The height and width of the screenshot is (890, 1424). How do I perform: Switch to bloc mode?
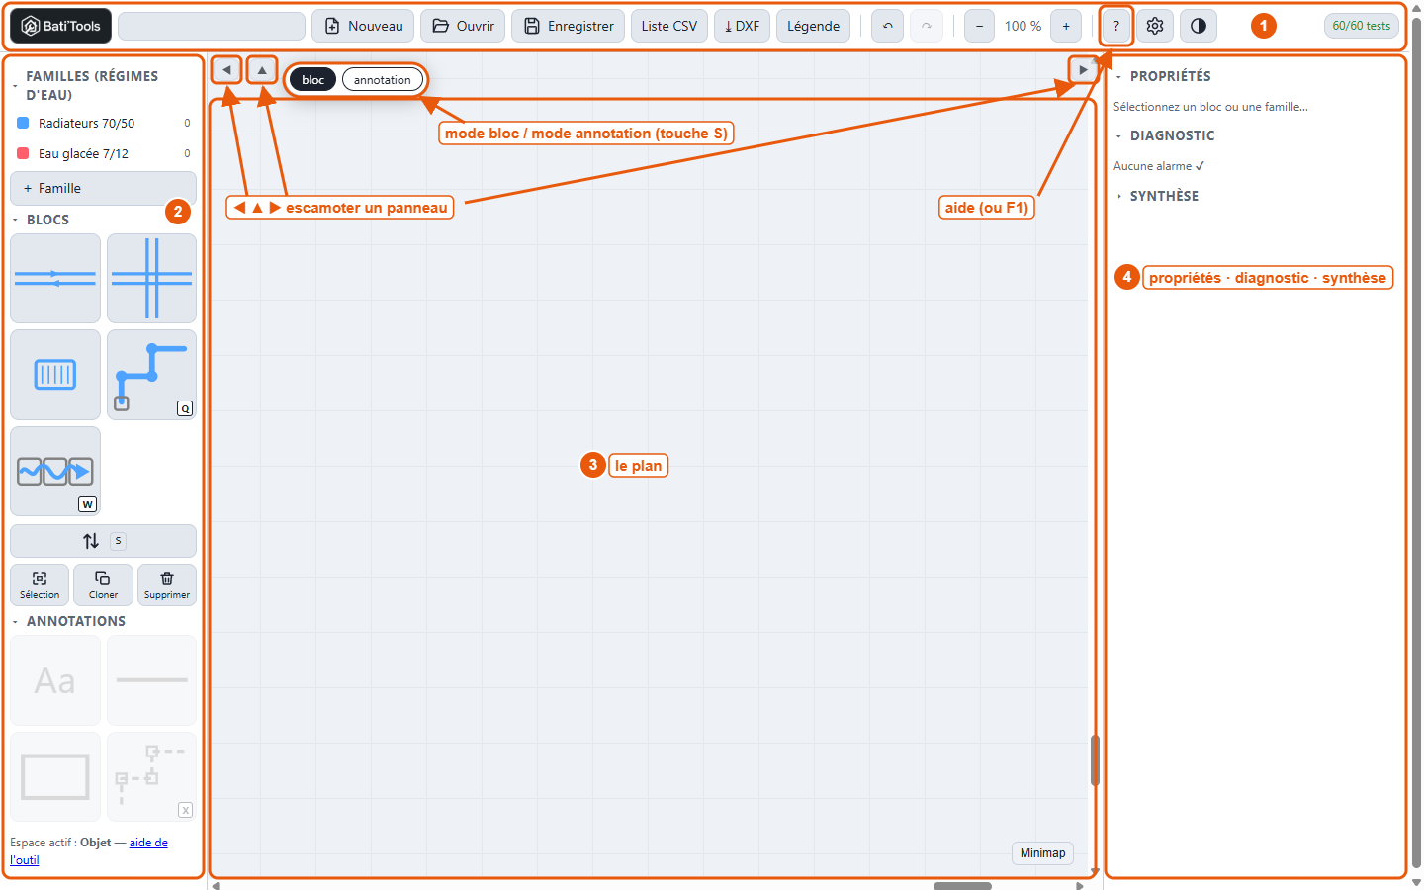(x=313, y=80)
